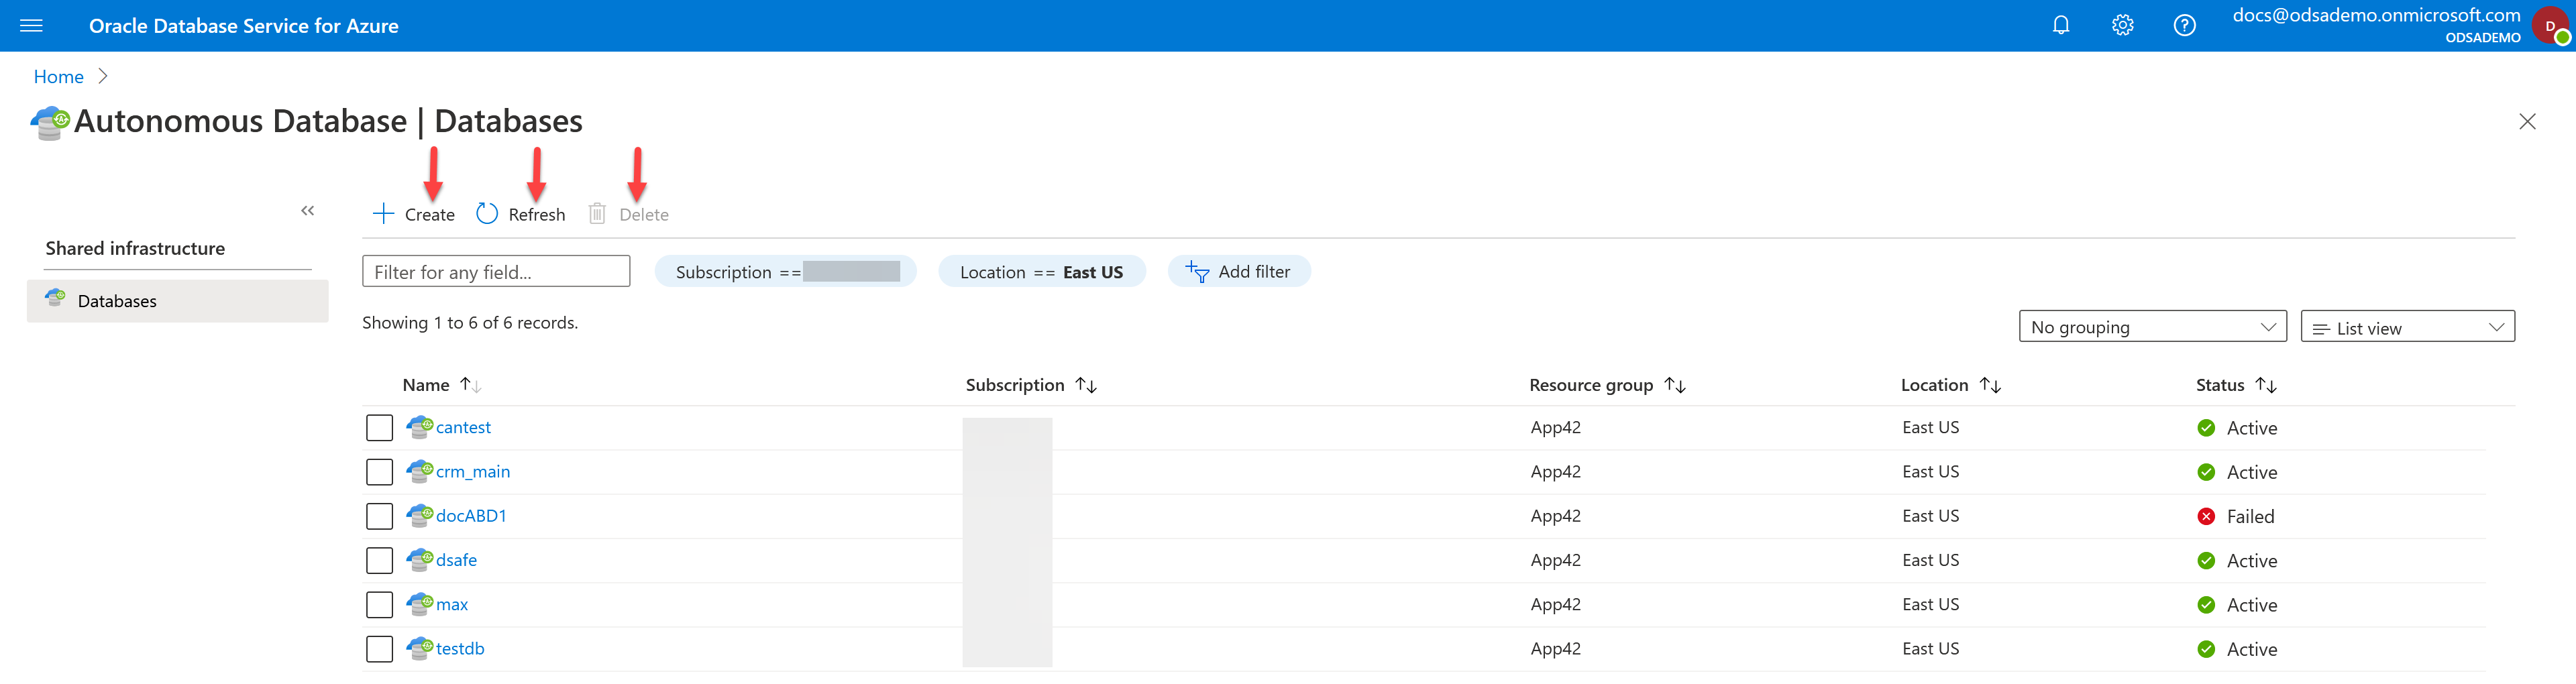The image size is (2576, 684).
Task: Click the records count text
Action: (470, 322)
